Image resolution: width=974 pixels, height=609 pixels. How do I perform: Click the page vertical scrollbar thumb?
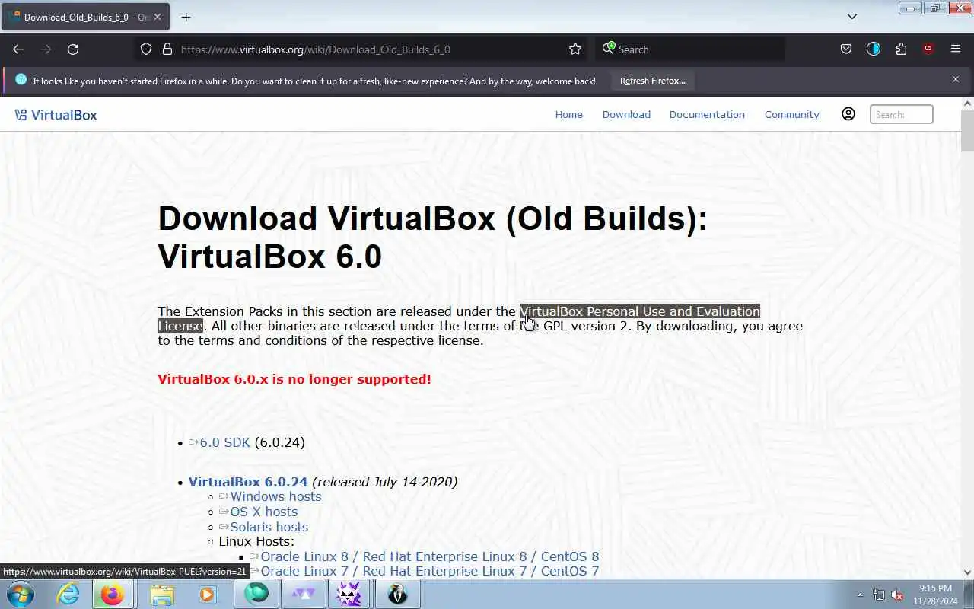(x=967, y=130)
